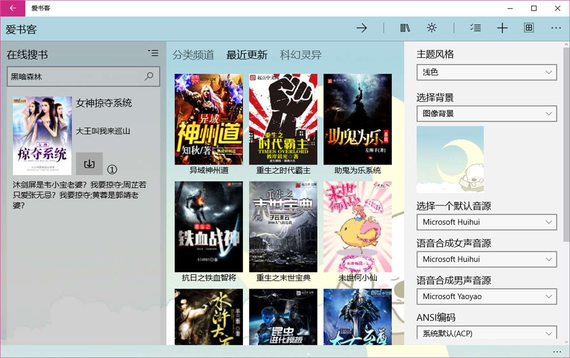This screenshot has height=358, width=570.
Task: Open the online search list menu icon
Action: click(x=153, y=53)
